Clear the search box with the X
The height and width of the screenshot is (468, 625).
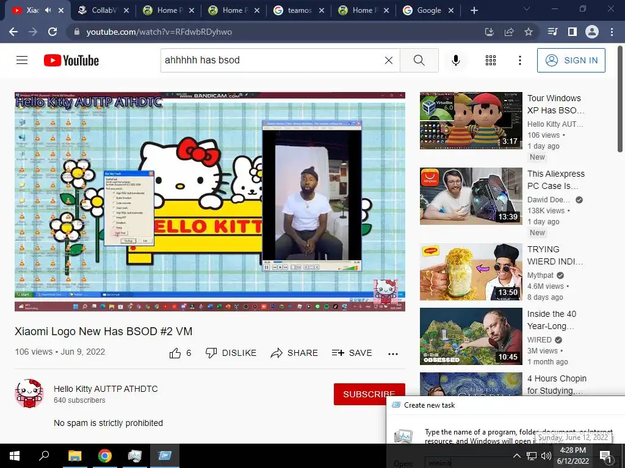pos(389,60)
